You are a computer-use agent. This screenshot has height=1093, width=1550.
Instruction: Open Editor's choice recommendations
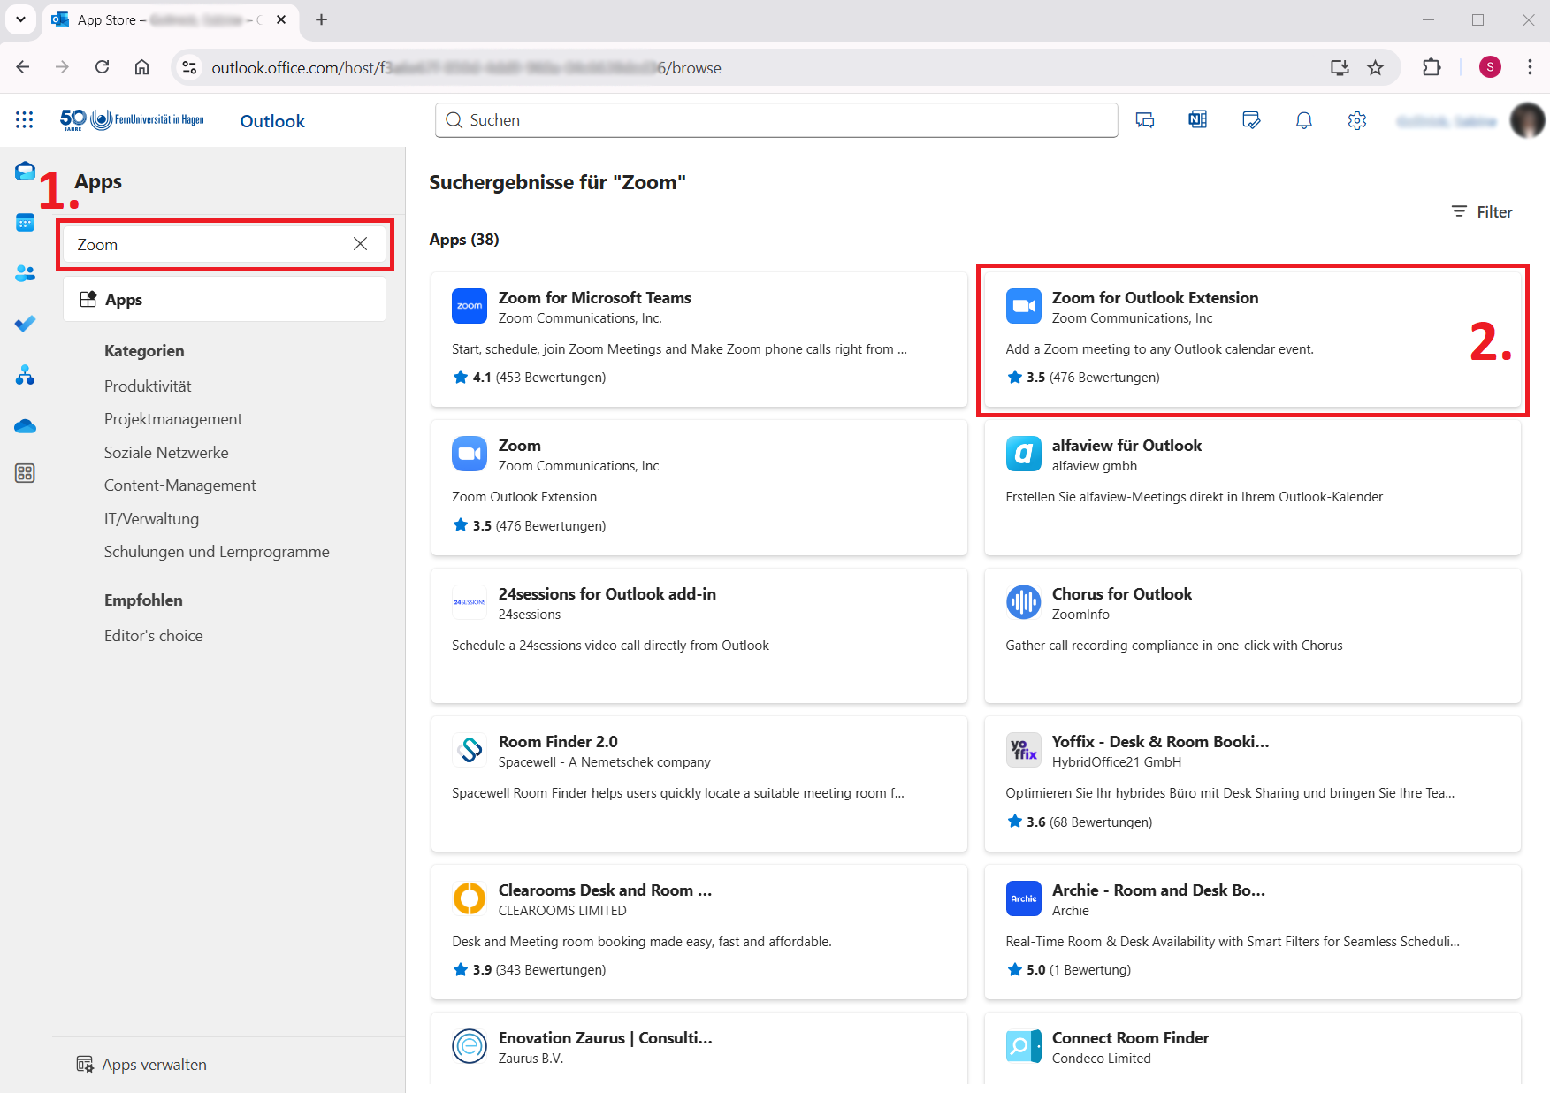click(x=154, y=636)
